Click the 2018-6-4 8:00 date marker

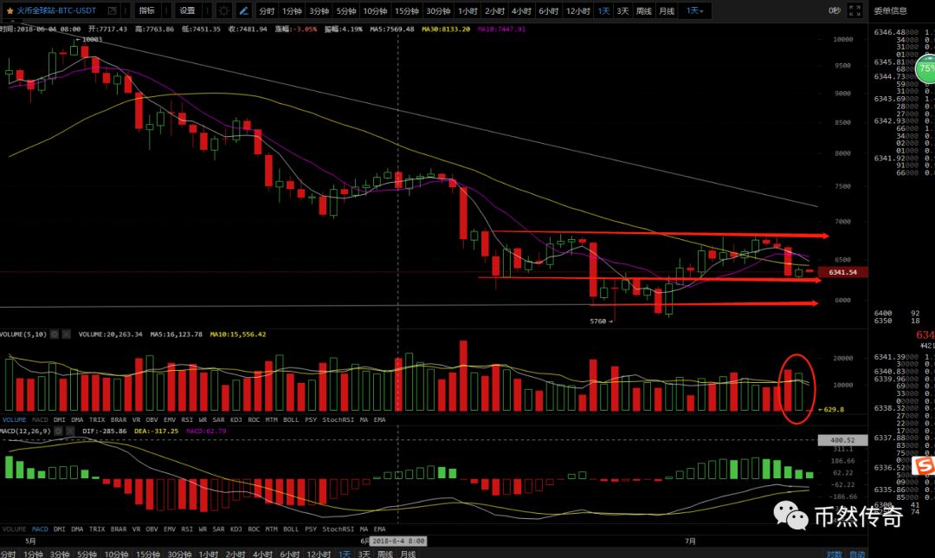(397, 541)
